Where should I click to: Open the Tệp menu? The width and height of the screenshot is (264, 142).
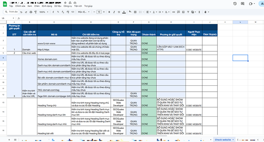(x=11, y=6)
